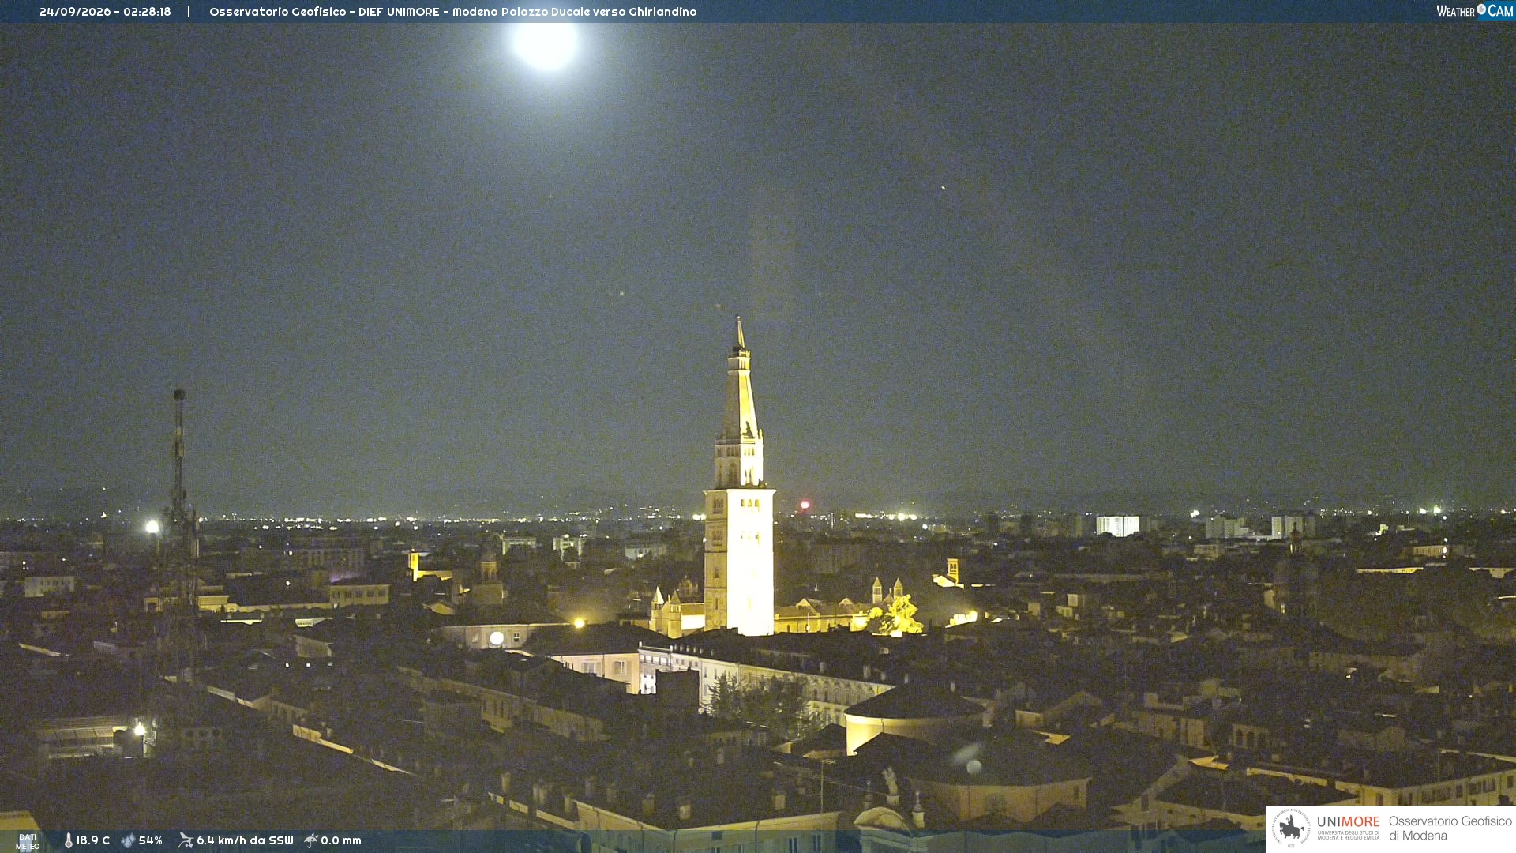1516x853 pixels.
Task: Click the humidity water drops icon
Action: point(128,840)
